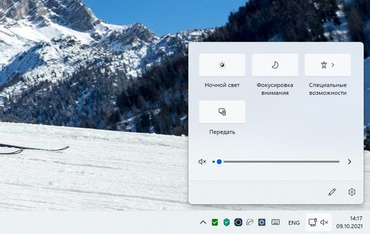
Task: Click the Специальные возможности label text
Action: 328,89
